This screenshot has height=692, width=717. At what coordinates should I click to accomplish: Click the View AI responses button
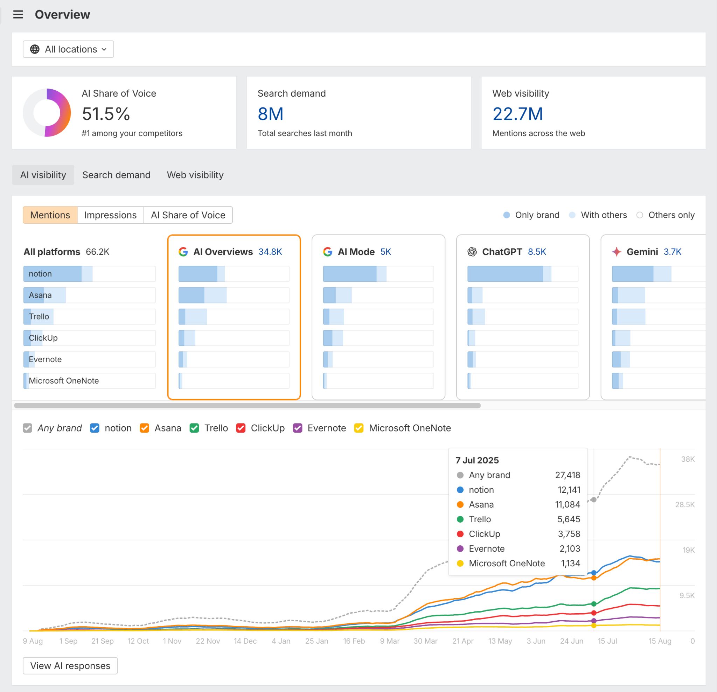coord(70,666)
